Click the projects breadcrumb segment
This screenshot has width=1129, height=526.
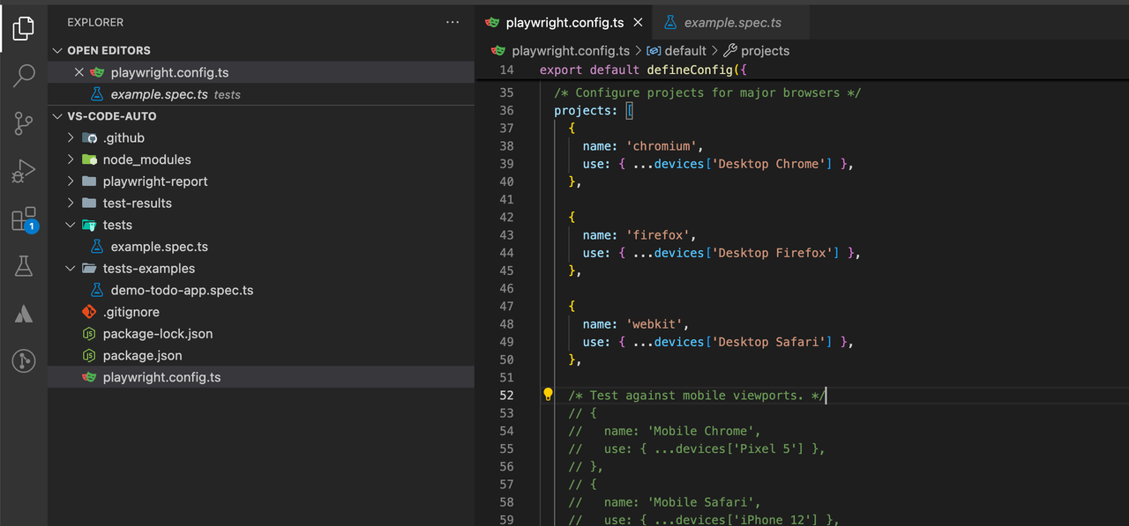tap(765, 50)
